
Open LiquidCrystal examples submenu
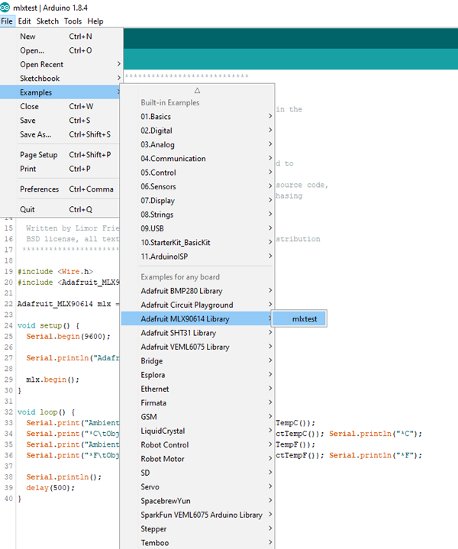(x=198, y=431)
